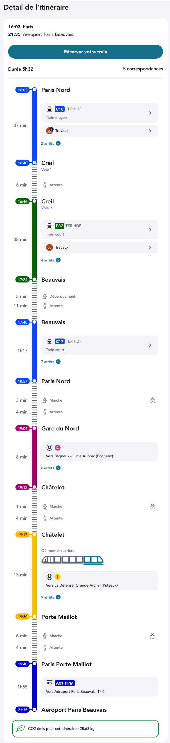Image resolution: width=170 pixels, height=743 pixels.
Task: Click the train car boarding position diagram
Action: click(72, 560)
